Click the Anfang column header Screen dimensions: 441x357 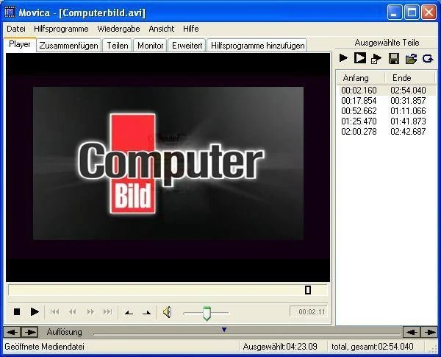[361, 78]
